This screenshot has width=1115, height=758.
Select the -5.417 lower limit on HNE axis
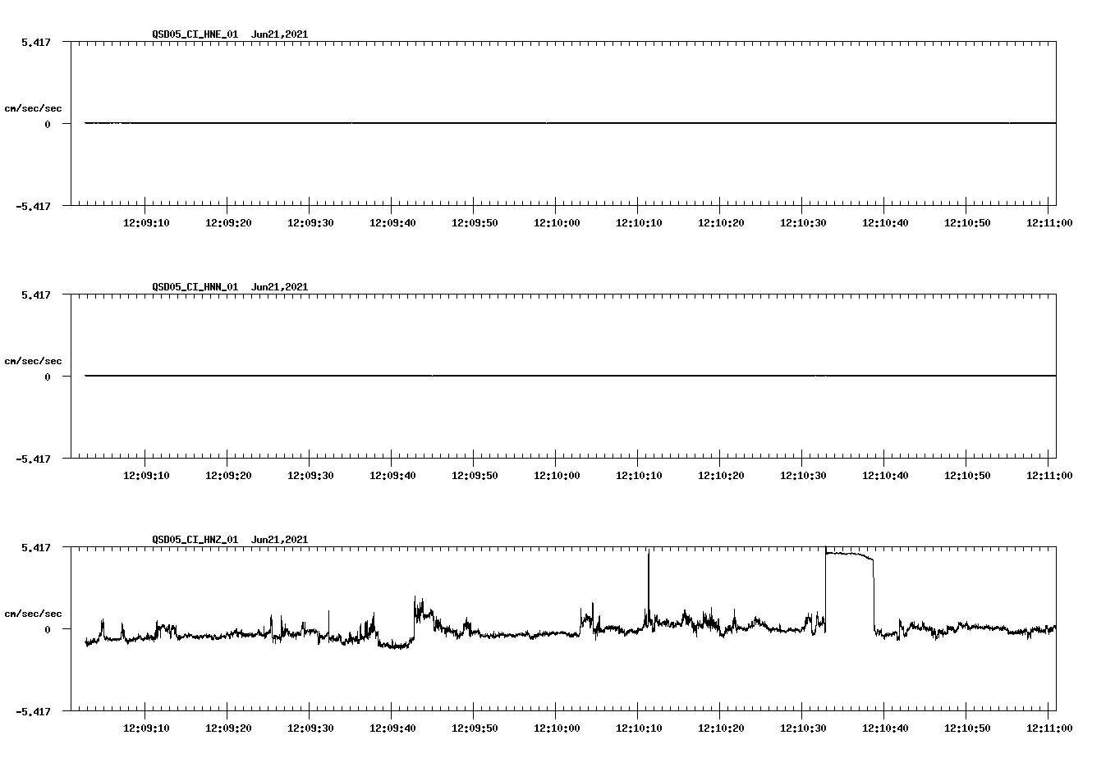pyautogui.click(x=33, y=206)
